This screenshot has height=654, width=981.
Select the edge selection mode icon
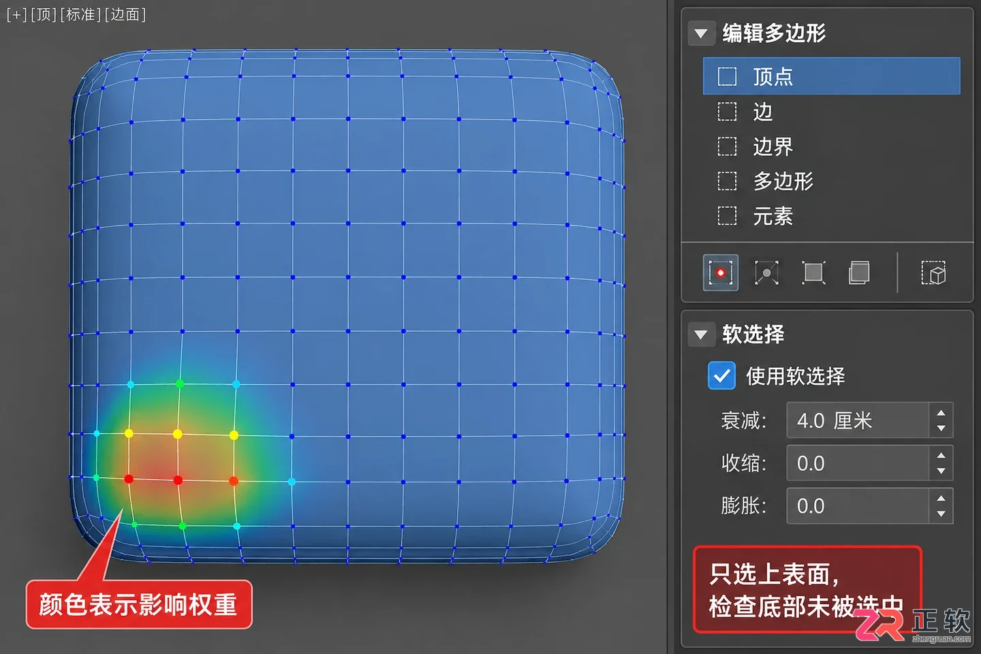[x=766, y=273]
